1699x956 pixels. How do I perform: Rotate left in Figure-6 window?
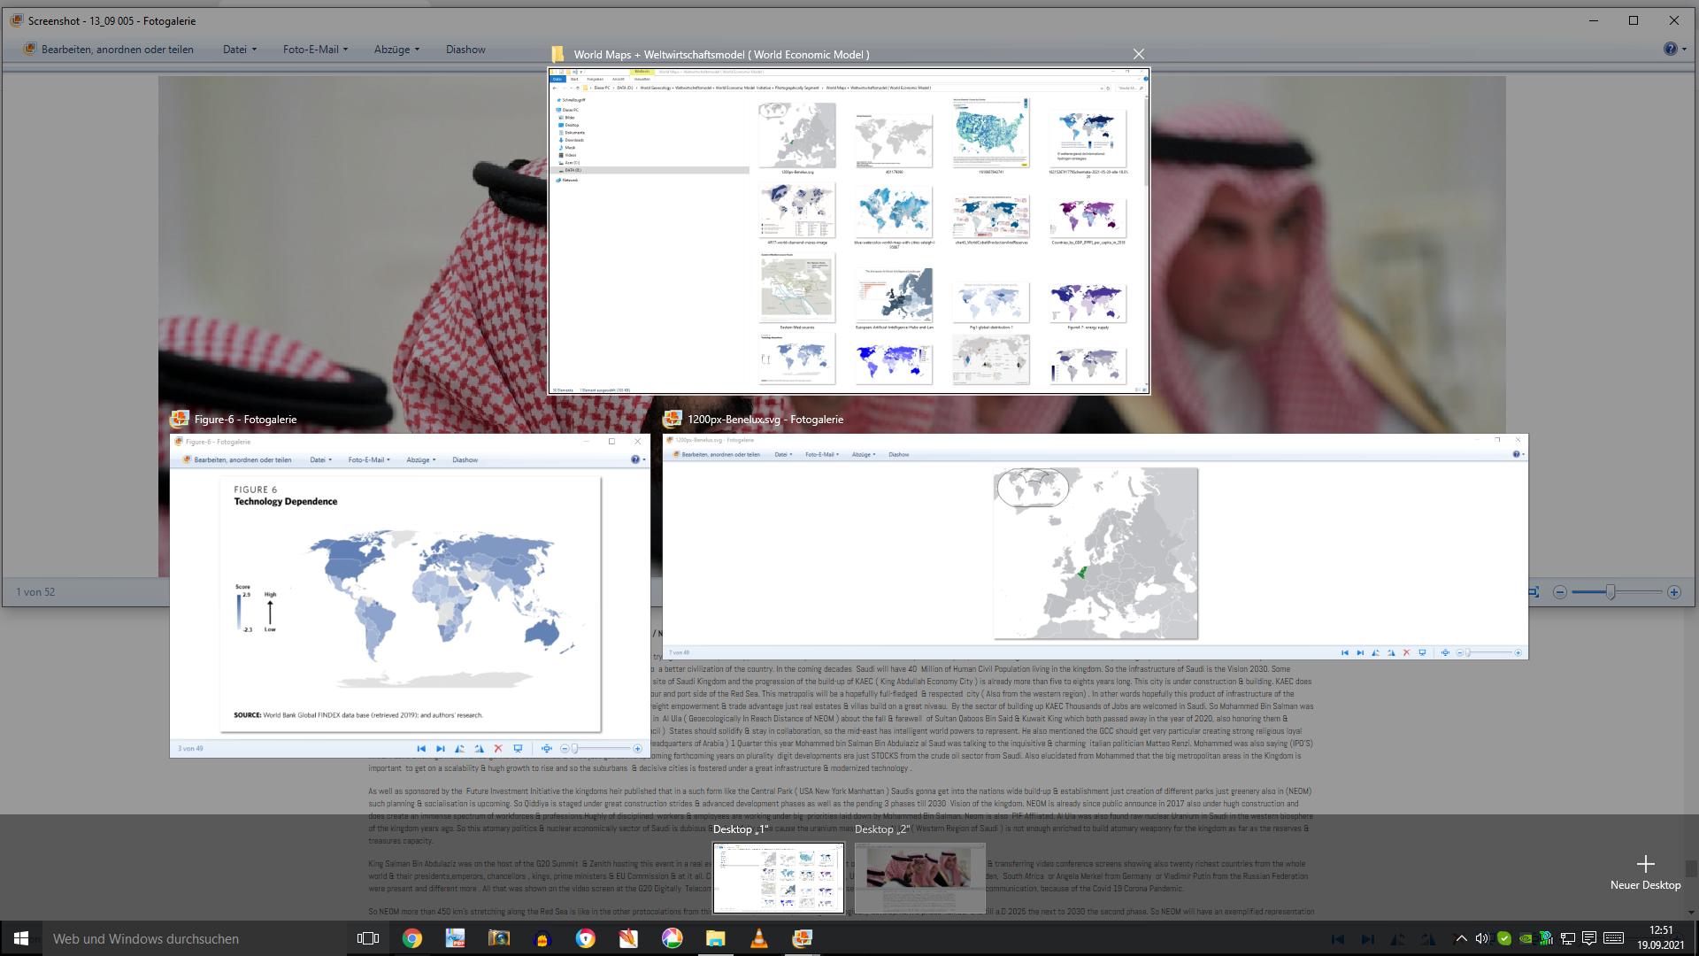tap(460, 749)
